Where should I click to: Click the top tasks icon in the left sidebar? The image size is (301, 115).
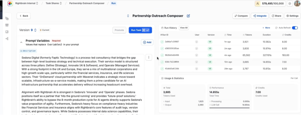pos(7,19)
